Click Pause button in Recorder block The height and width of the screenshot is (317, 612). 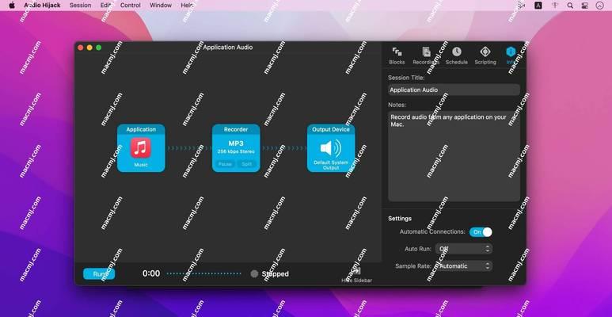click(x=225, y=164)
